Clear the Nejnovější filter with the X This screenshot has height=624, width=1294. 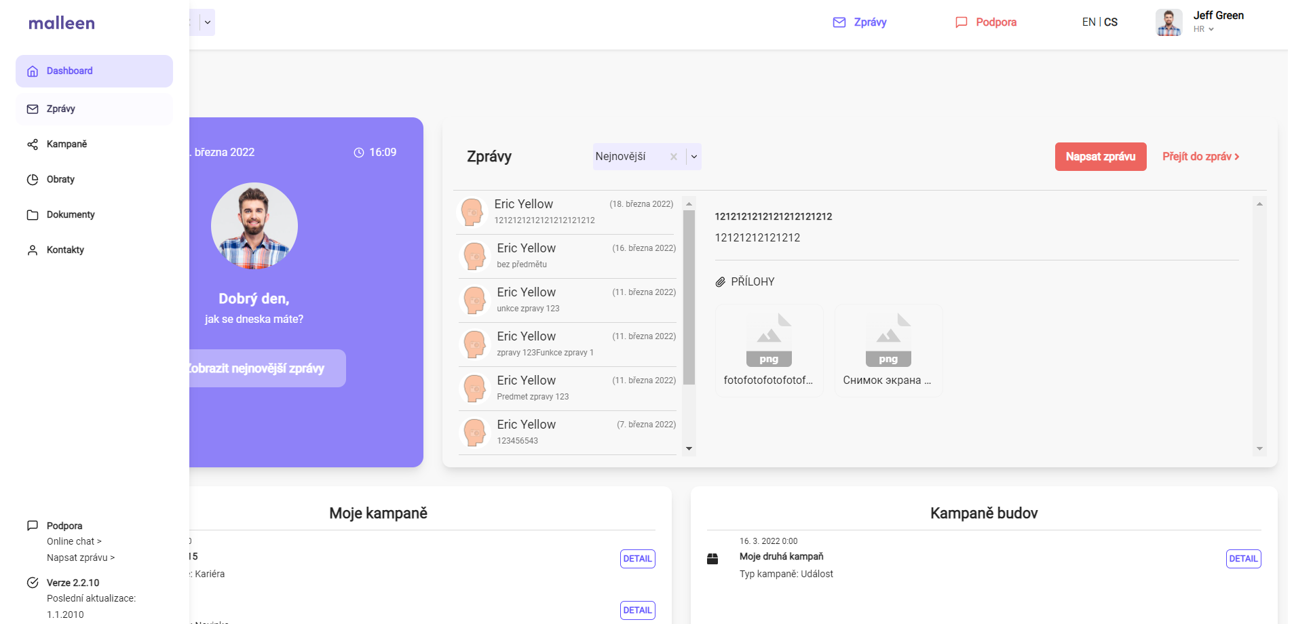click(674, 157)
